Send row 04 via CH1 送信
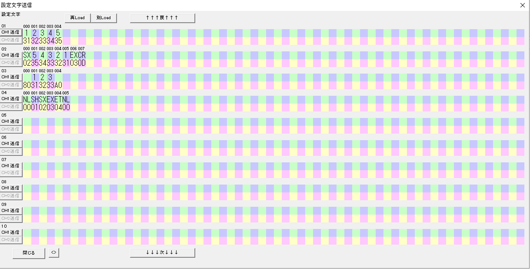Viewport: 530px width, 269px height. (x=11, y=99)
